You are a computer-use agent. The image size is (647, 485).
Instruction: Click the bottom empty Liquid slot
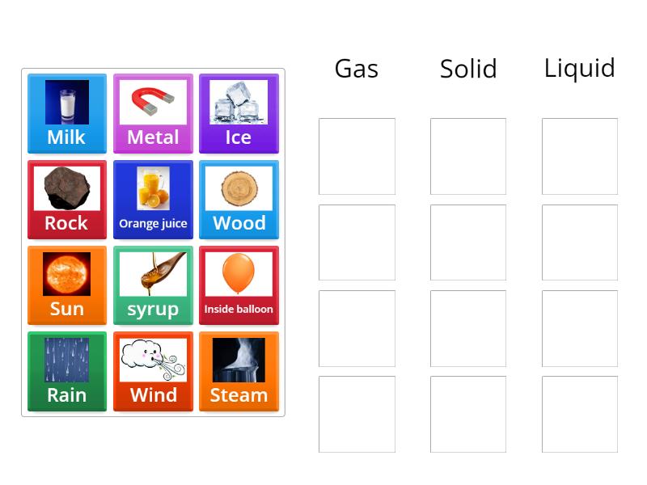pyautogui.click(x=580, y=414)
